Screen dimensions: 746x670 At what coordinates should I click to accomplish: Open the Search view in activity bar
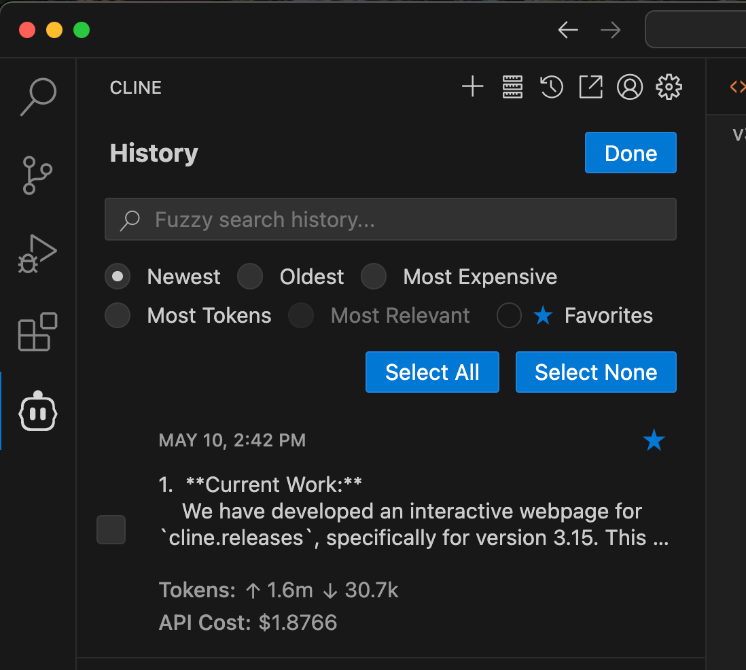38,97
